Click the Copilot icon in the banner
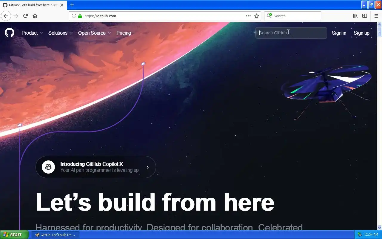Screen dimensions: 382x239 click(x=48, y=167)
